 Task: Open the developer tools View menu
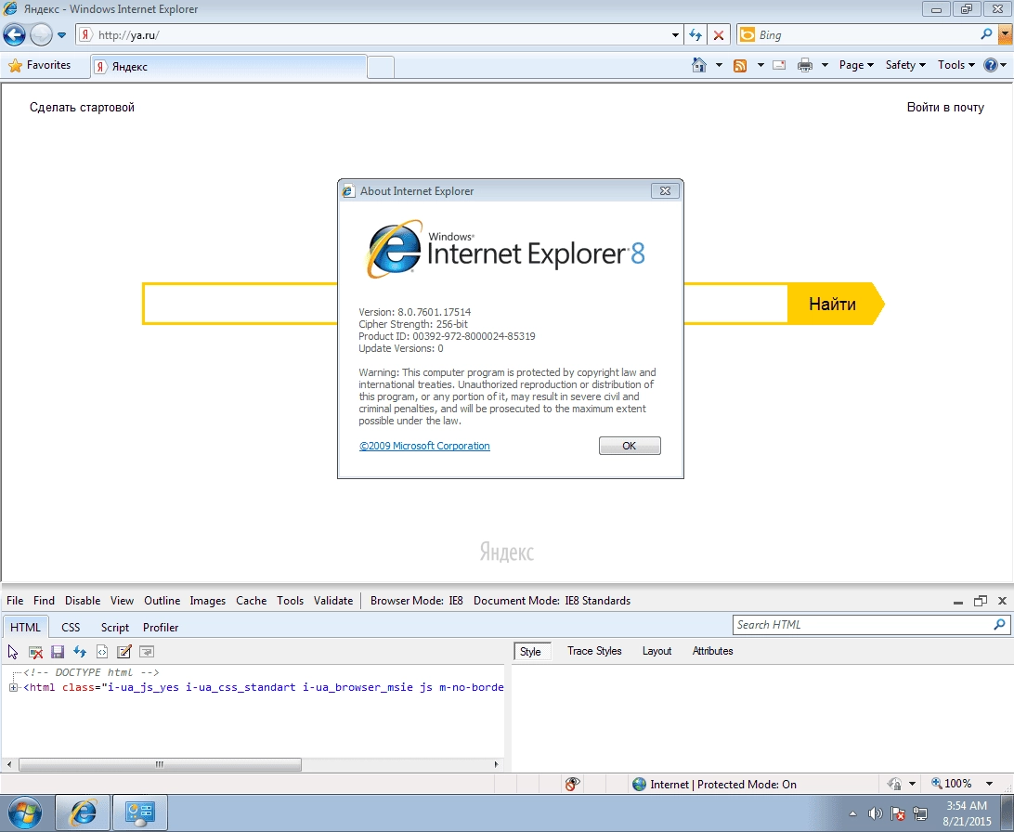pyautogui.click(x=122, y=601)
